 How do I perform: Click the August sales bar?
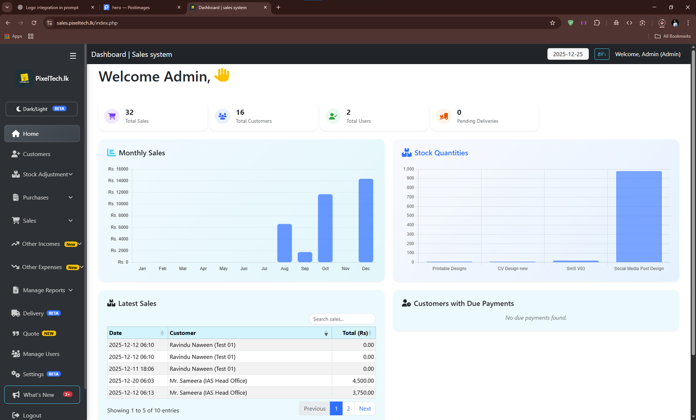coord(285,243)
